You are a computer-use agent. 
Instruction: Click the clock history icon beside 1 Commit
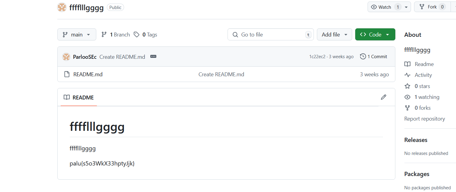click(363, 57)
